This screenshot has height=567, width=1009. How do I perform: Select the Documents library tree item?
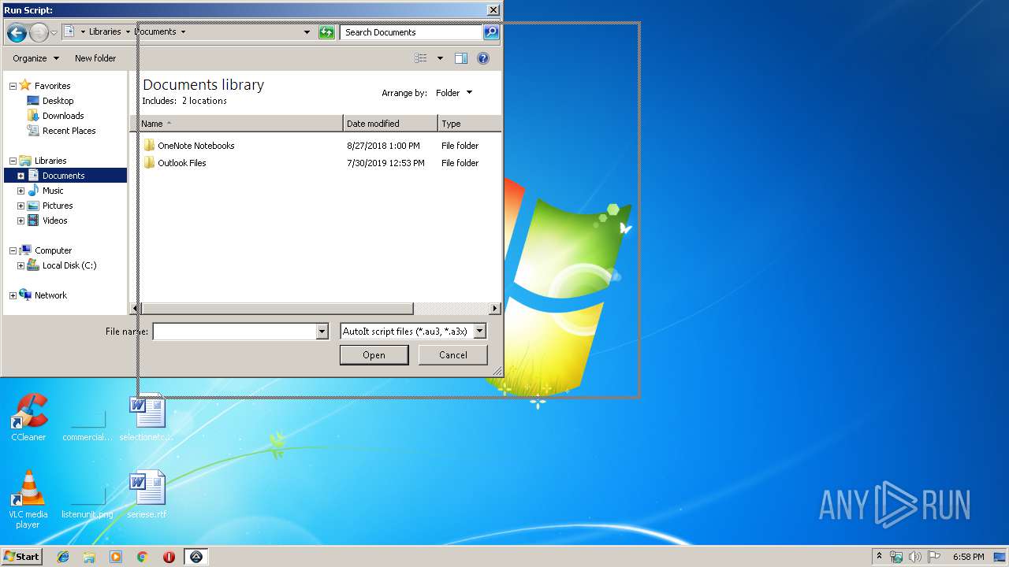click(x=63, y=176)
